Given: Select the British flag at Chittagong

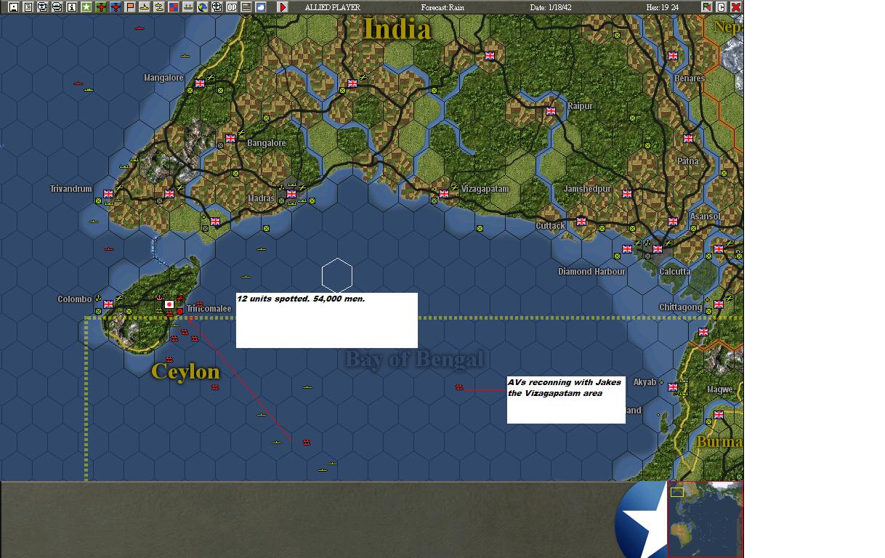Looking at the screenshot, I should click(x=719, y=304).
